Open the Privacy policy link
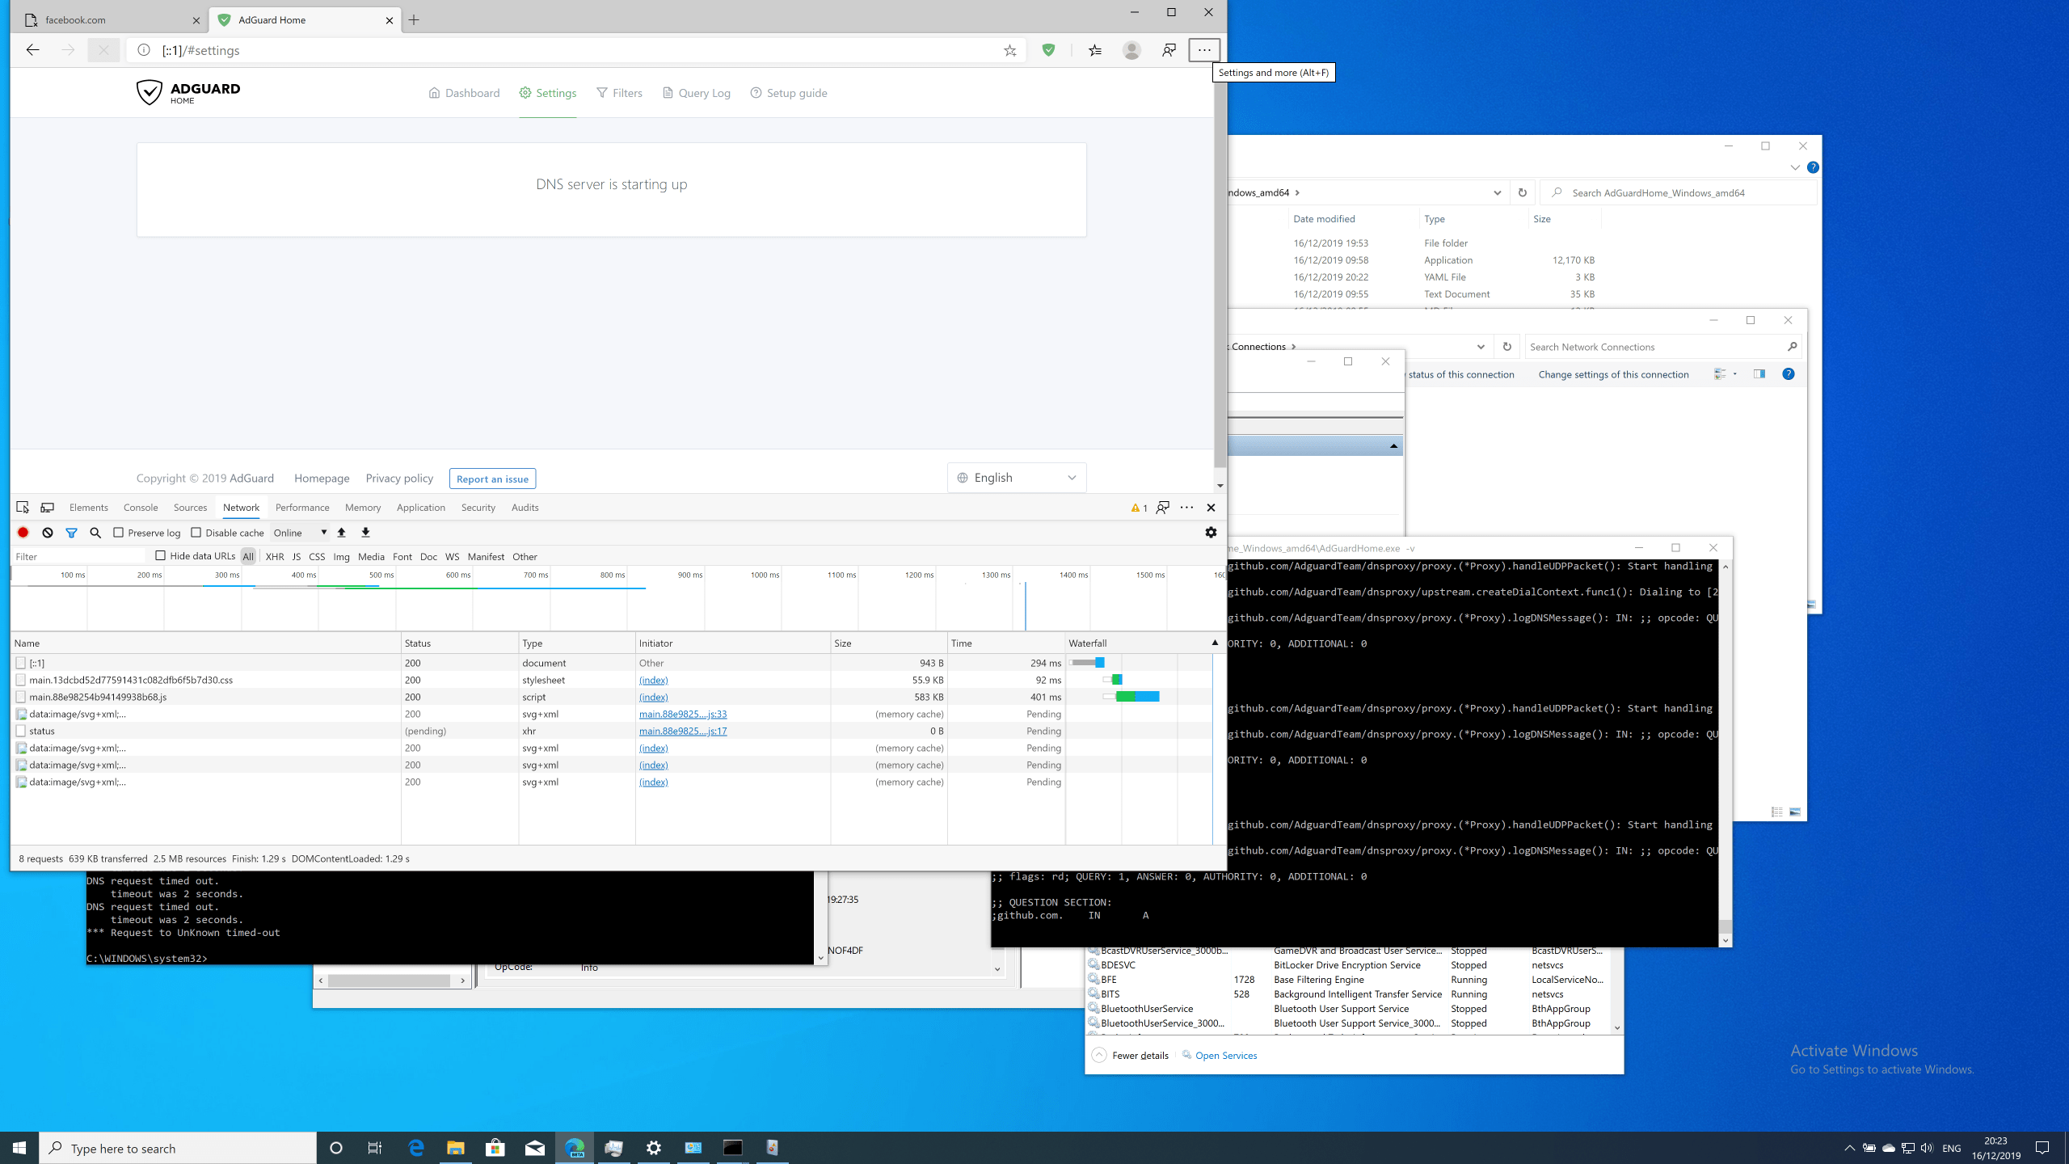The height and width of the screenshot is (1164, 2069). pyautogui.click(x=399, y=479)
